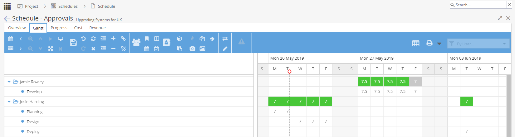Click the paste documents icon below cube
Viewport: 515px width, 137px height.
(x=179, y=48)
